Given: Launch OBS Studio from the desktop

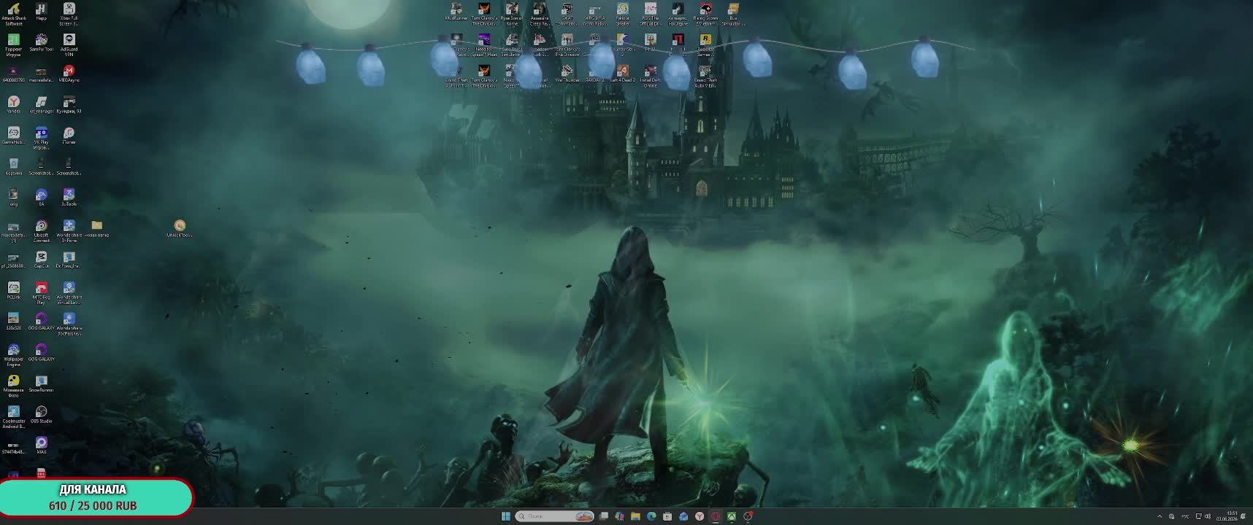Looking at the screenshot, I should pos(42,414).
